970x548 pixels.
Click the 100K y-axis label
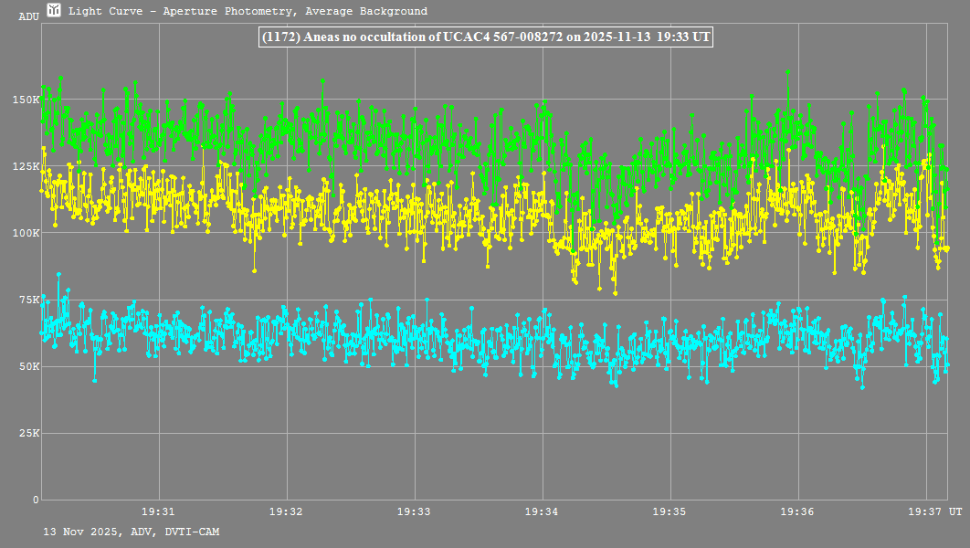[x=26, y=233]
